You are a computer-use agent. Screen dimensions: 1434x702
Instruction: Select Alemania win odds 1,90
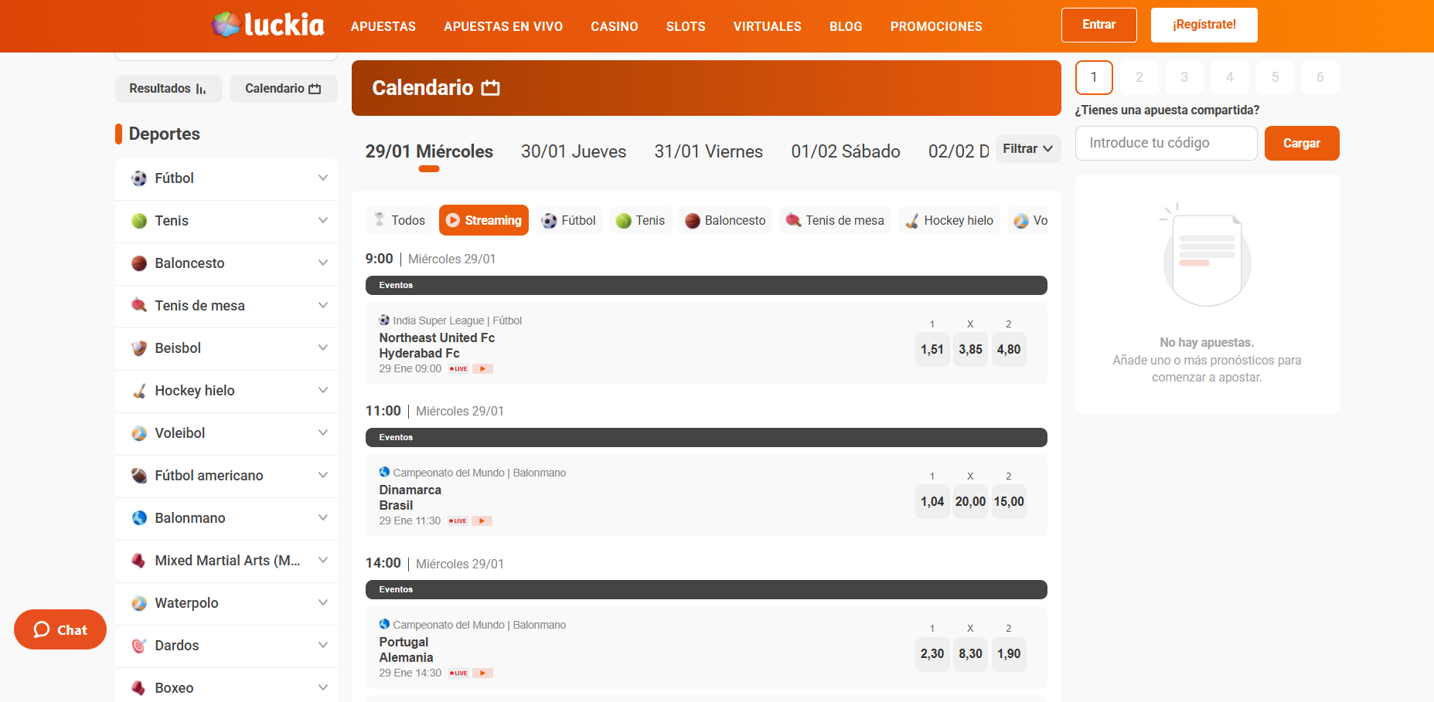click(1009, 653)
